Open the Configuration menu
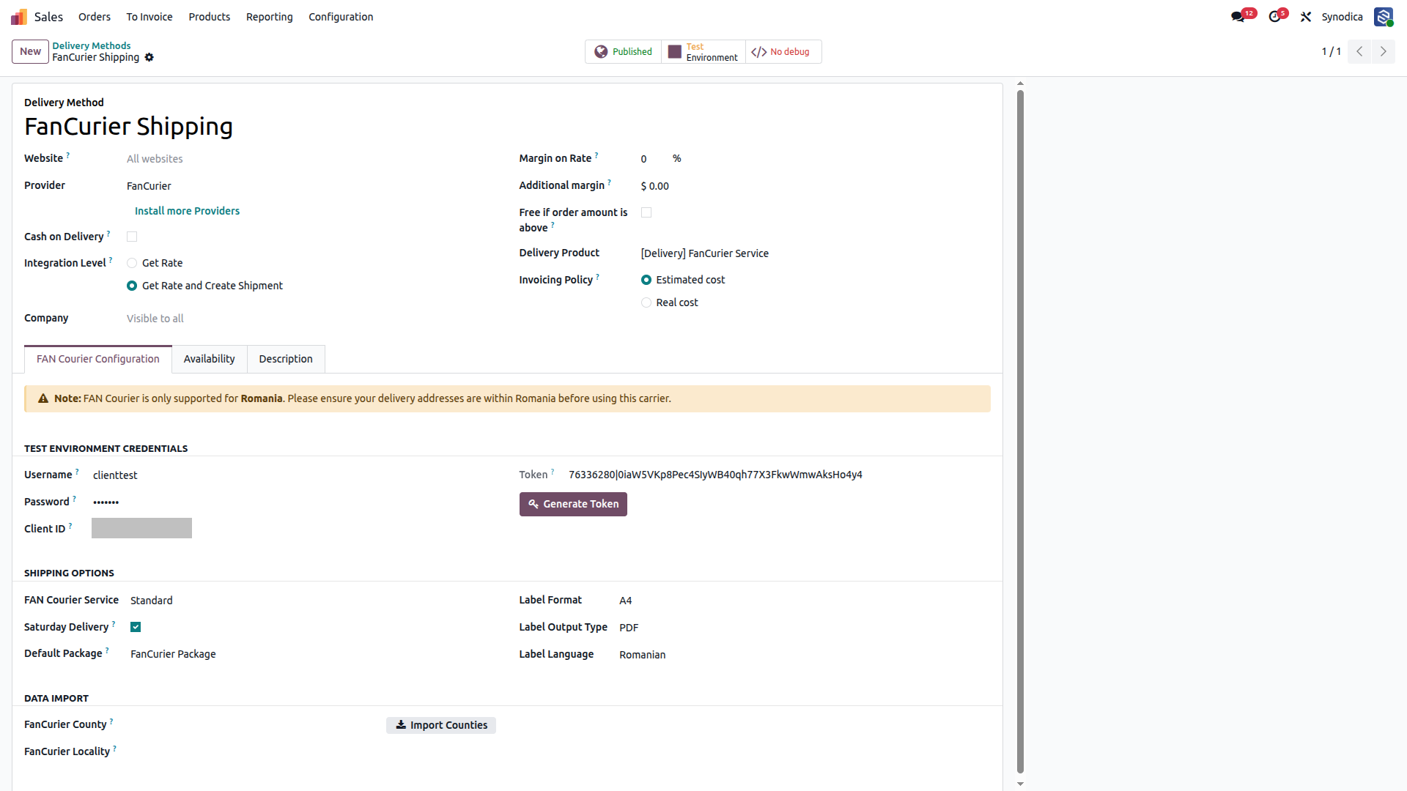The image size is (1407, 791). [x=341, y=17]
